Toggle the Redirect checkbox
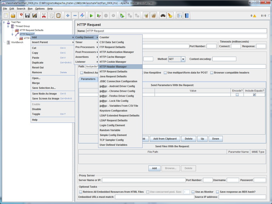Image resolution: width=272 pixels, height=204 pixels. pos(82,73)
